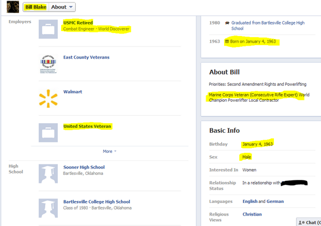Open the USMC Retired employer link
Screen dimensions: 321x226
point(78,23)
